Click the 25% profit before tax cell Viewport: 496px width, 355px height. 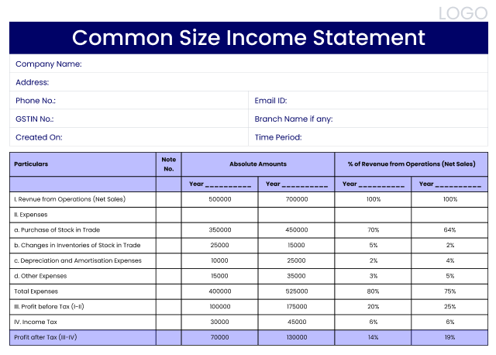(449, 307)
